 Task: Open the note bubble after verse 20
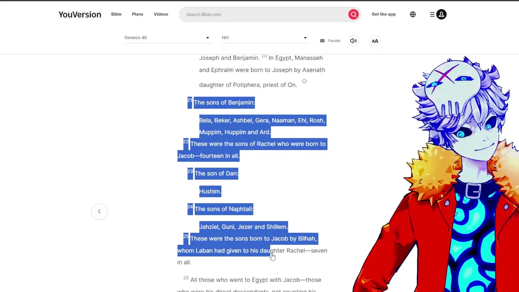pyautogui.click(x=304, y=82)
